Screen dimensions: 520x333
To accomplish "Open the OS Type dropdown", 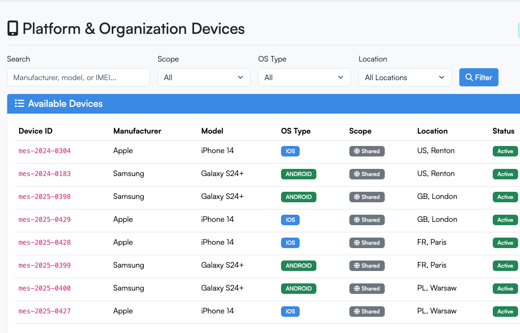I will [x=304, y=77].
